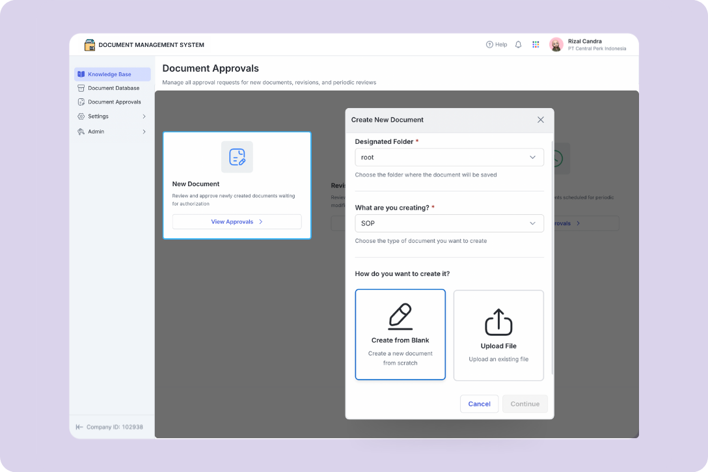This screenshot has height=472, width=708.
Task: Open the Designated Folder dropdown
Action: point(449,157)
